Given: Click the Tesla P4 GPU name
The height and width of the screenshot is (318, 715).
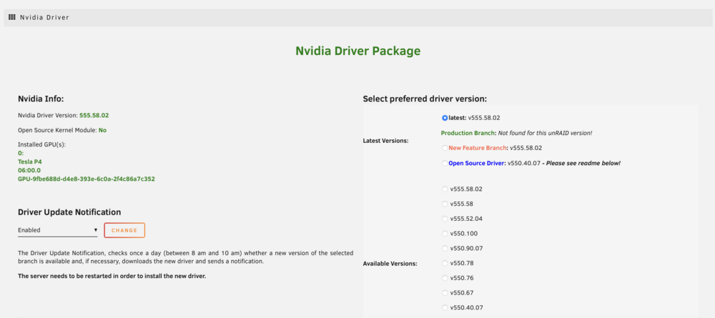Looking at the screenshot, I should click(x=29, y=162).
